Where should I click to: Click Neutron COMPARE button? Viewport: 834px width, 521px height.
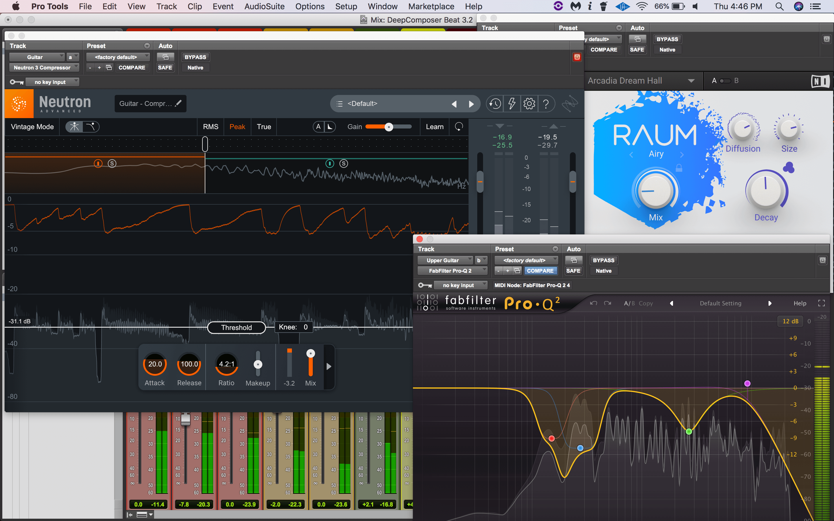pyautogui.click(x=132, y=67)
